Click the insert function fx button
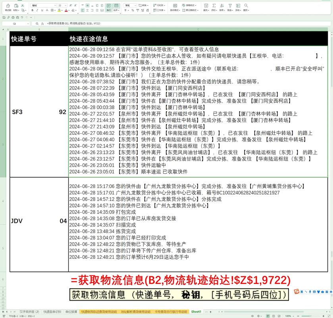Viewport: 333px width, 318px height. pyautogui.click(x=42, y=23)
